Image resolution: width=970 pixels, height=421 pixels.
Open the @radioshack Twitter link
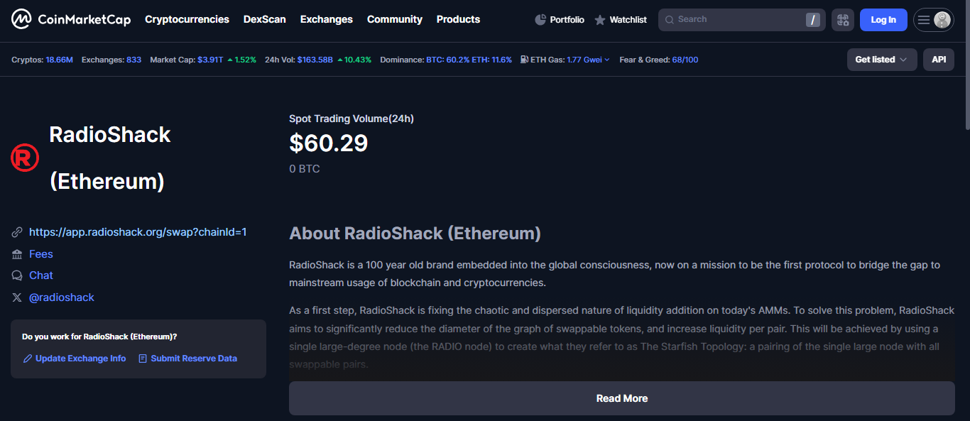pyautogui.click(x=62, y=297)
